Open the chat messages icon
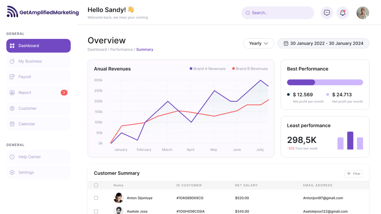 [x=327, y=13]
